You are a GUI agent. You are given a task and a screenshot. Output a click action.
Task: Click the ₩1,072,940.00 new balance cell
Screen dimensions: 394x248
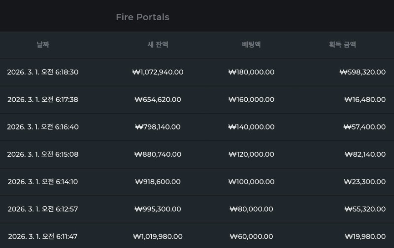(158, 72)
